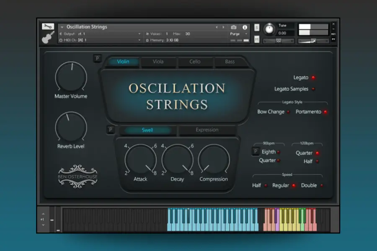Switch to the Cello tab
This screenshot has width=377, height=251.
(x=195, y=62)
